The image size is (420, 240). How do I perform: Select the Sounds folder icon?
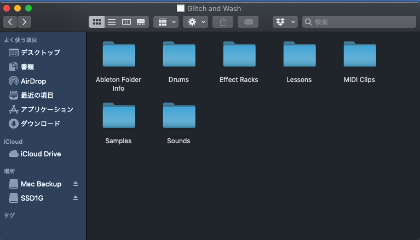(x=179, y=115)
